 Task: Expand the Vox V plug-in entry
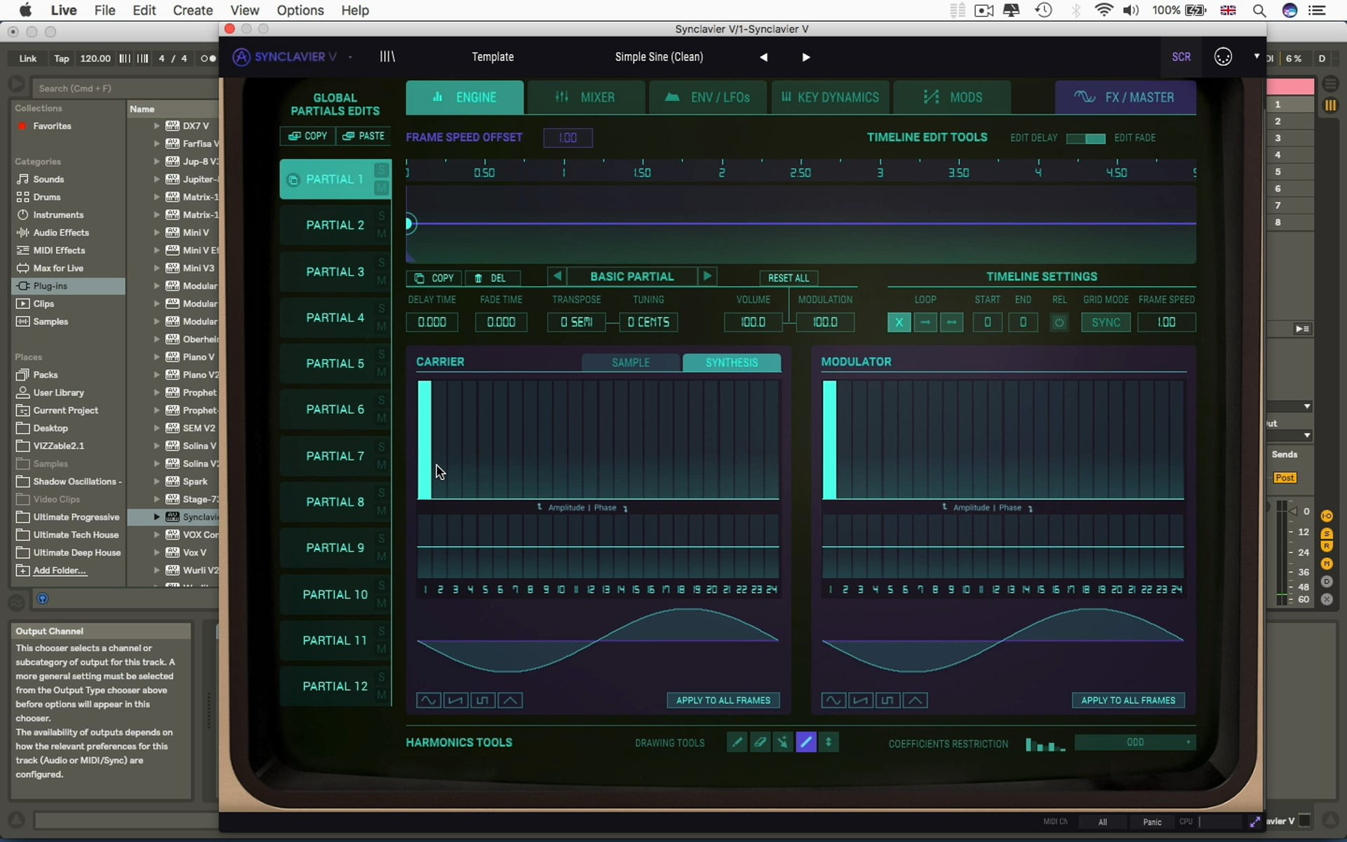[156, 552]
